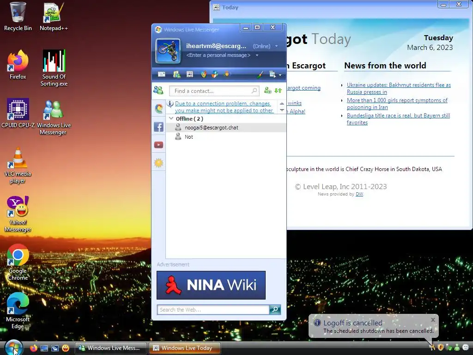This screenshot has height=355, width=473.
Task: Open the MSN butterfly sidebar tab
Action: click(159, 108)
